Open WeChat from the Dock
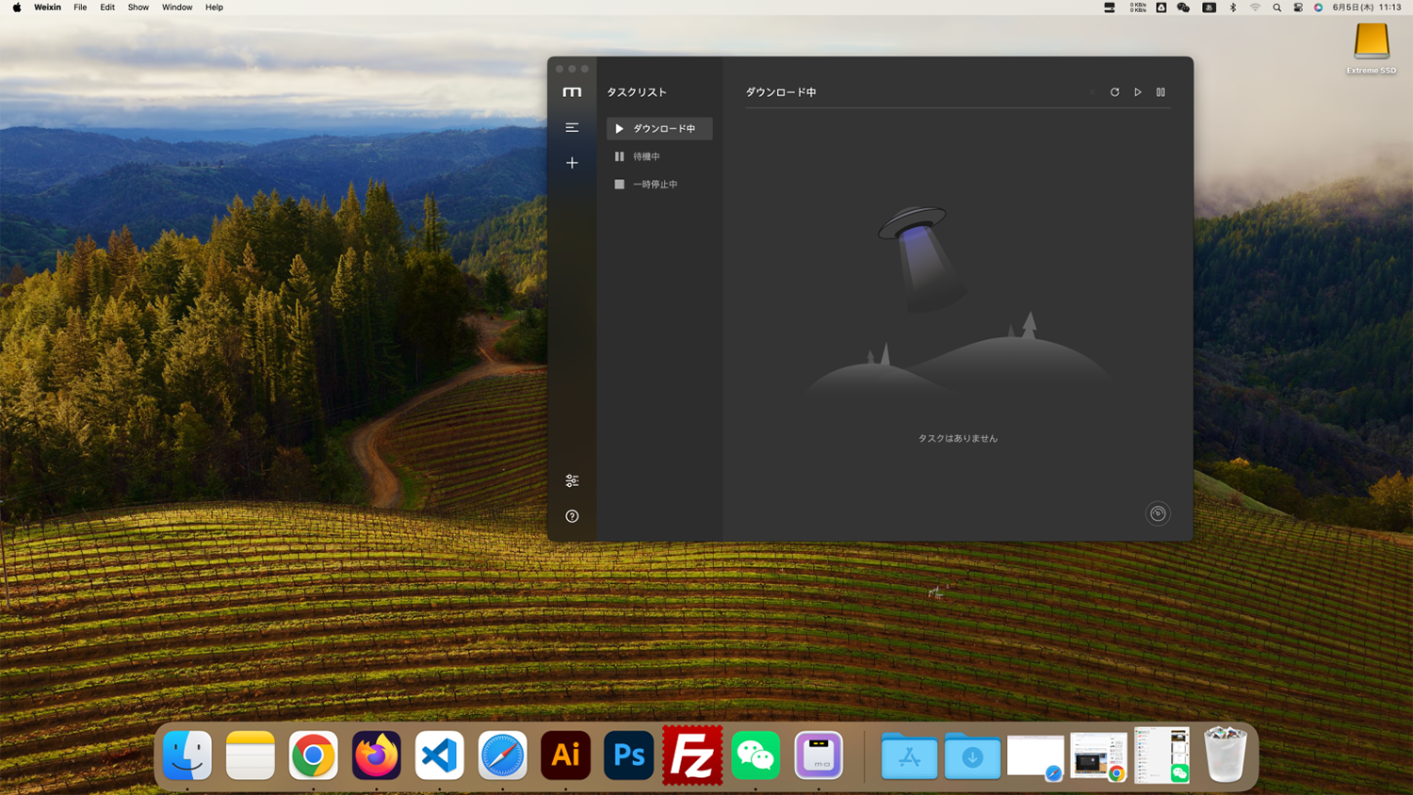This screenshot has width=1413, height=795. [x=755, y=754]
